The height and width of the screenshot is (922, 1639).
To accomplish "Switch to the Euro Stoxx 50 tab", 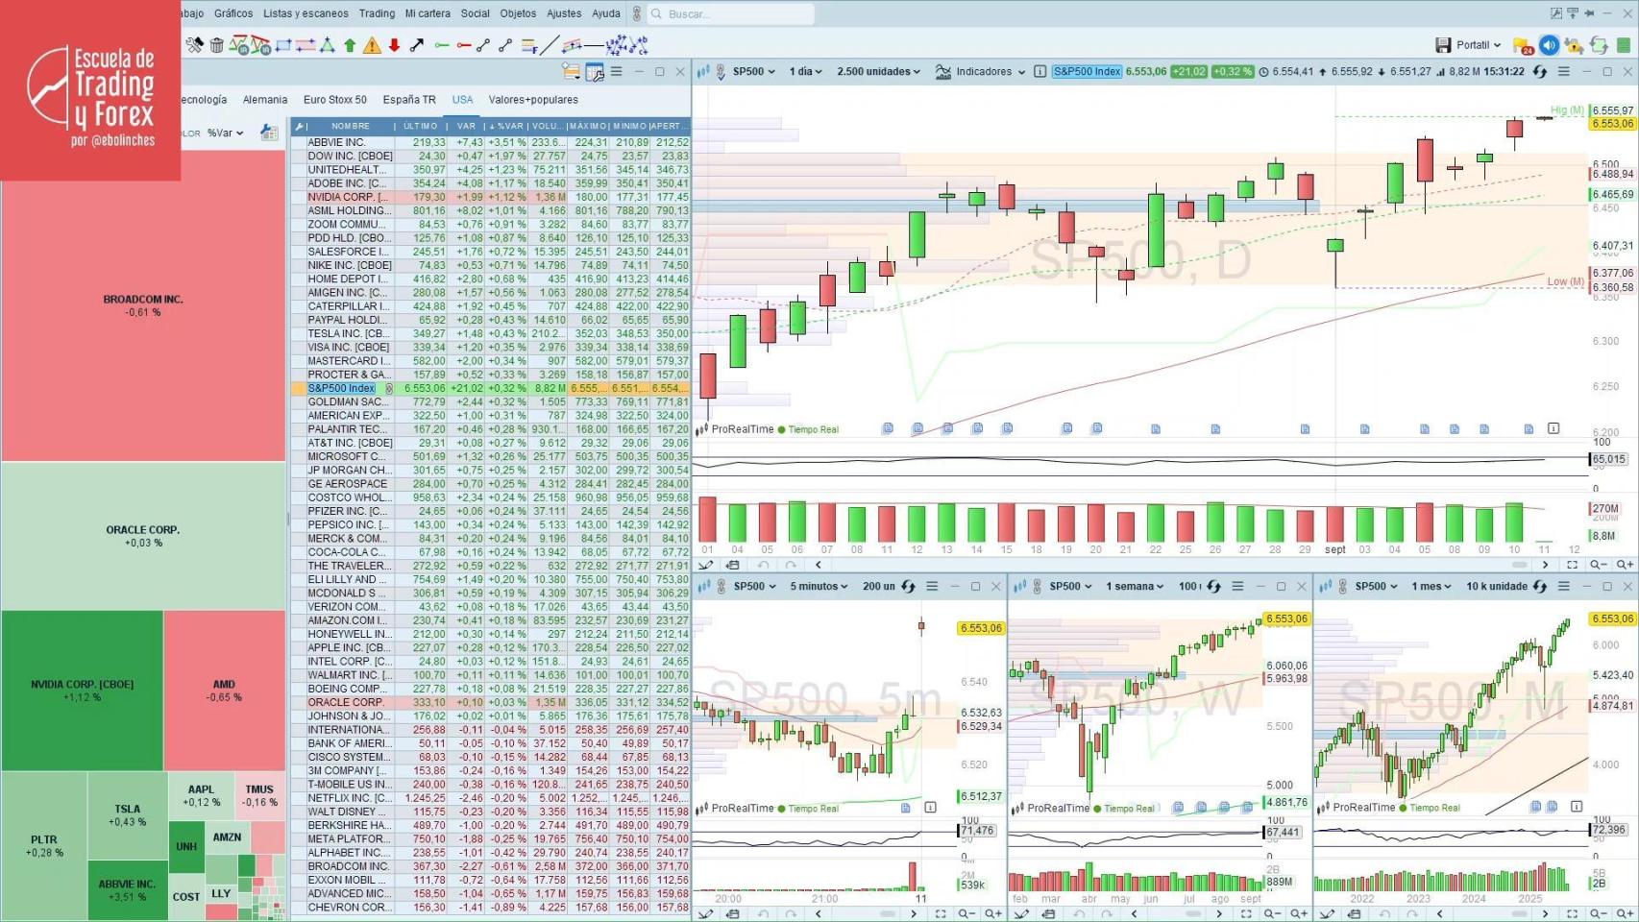I will coord(334,99).
